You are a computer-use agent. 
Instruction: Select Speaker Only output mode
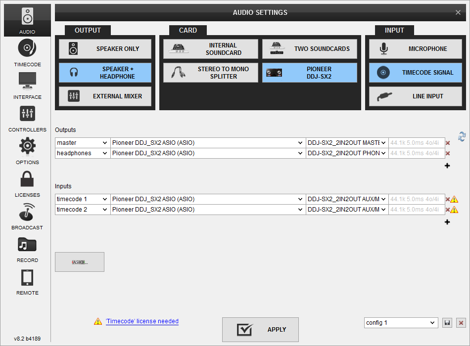[105, 49]
